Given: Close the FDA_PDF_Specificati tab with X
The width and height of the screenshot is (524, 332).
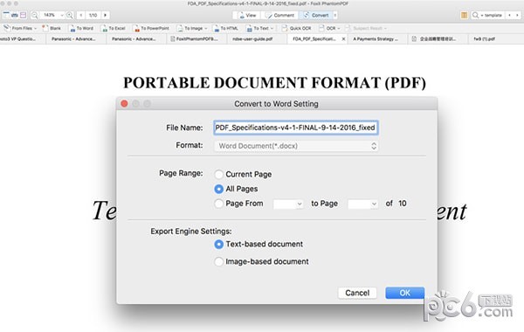Looking at the screenshot, I should tap(343, 39).
